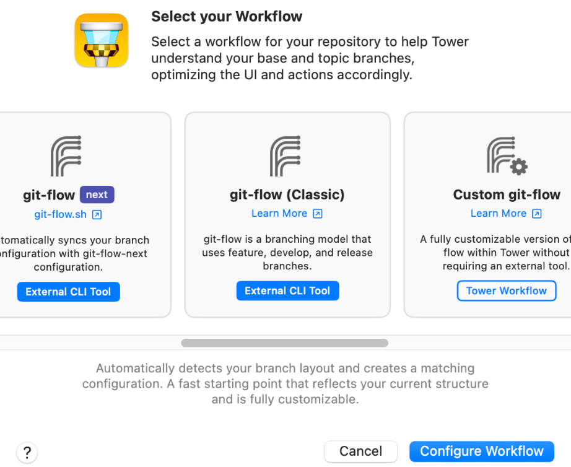Image resolution: width=571 pixels, height=467 pixels.
Task: Click the horizontal scrollbar below the workflow cards
Action: tap(285, 343)
